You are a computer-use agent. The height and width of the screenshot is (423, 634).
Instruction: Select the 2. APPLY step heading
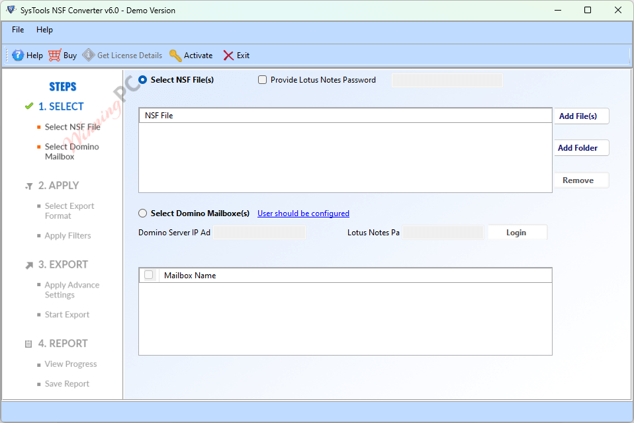59,185
